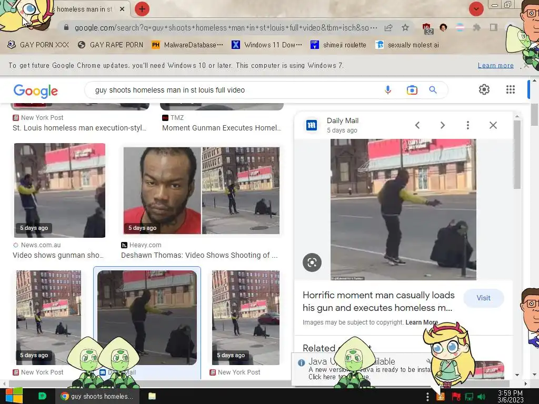Show hidden system tray icons
This screenshot has width=539, height=404.
tap(427, 397)
